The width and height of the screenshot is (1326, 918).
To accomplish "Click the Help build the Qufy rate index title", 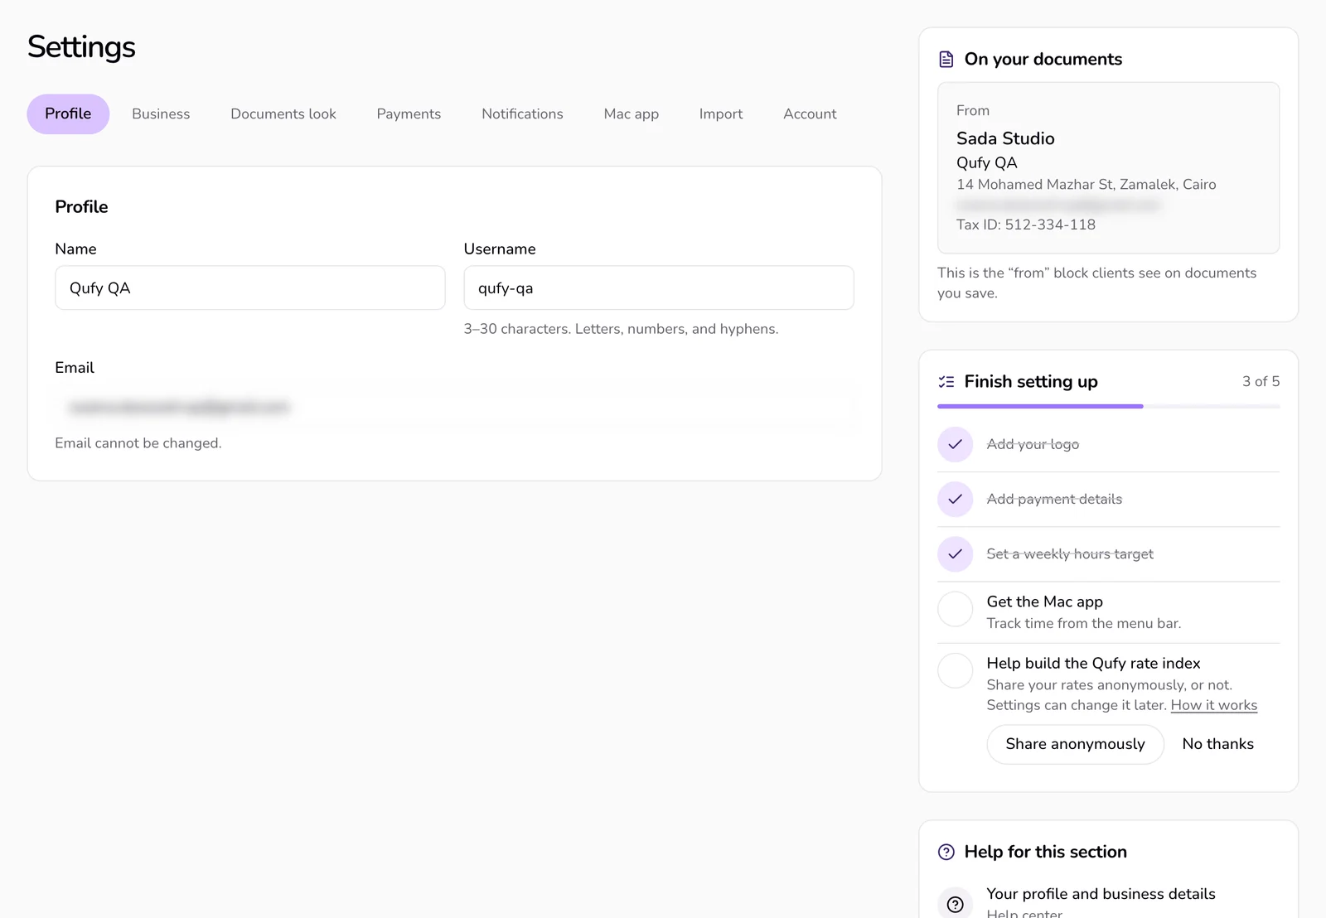I will (x=1093, y=663).
